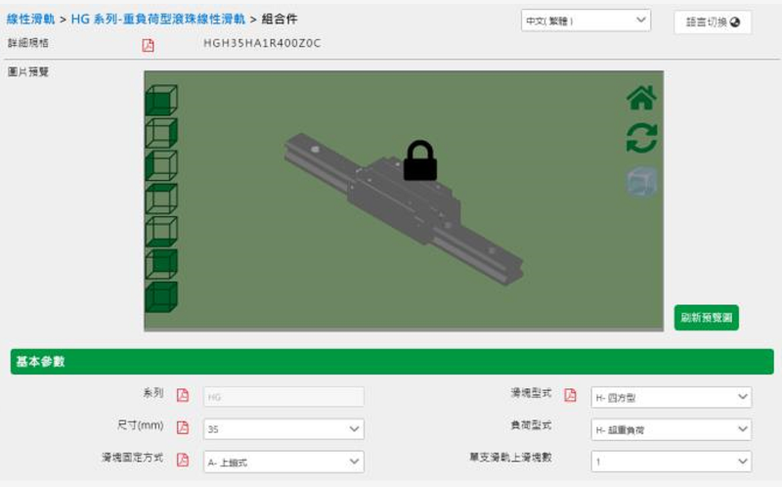Click the black padlock on preview
The image size is (782, 487).
(420, 160)
